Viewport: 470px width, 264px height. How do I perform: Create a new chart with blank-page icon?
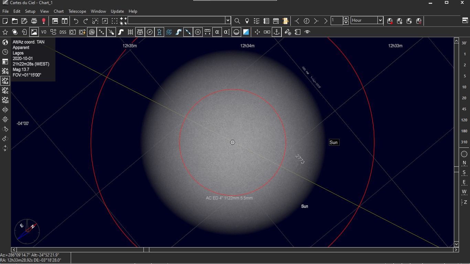coord(5,21)
